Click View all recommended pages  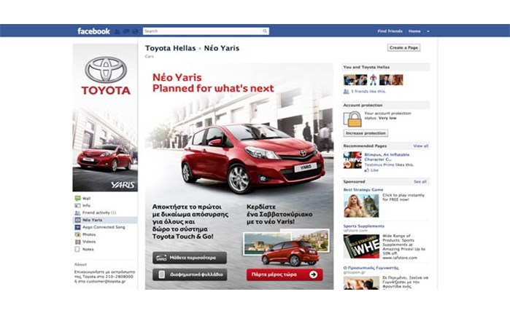point(420,146)
